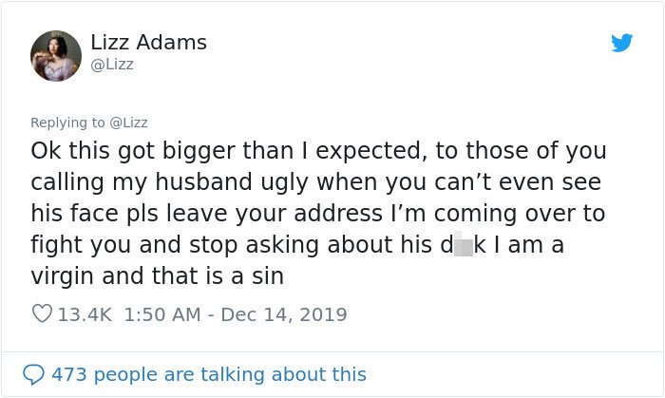Open Lizz Adams' profile picture
This screenshot has height=398, width=665.
pyautogui.click(x=56, y=55)
